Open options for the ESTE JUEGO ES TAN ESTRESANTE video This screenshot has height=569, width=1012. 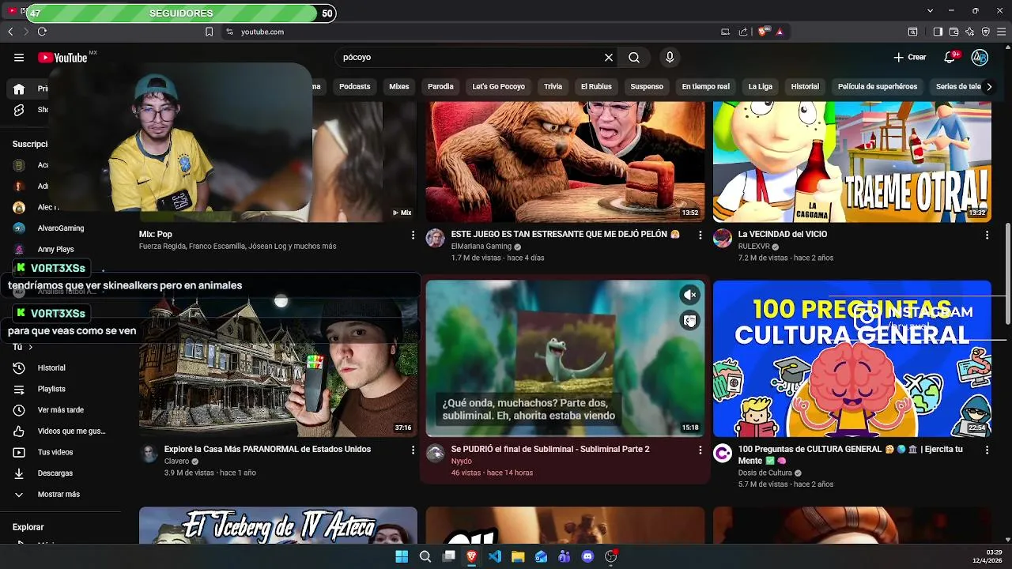point(700,235)
